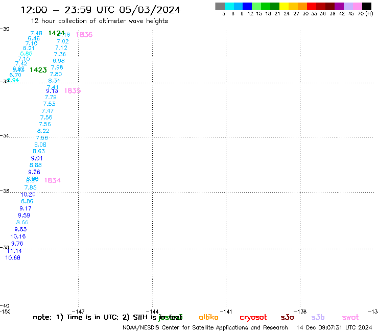Click the pink 'swot' satellite legend label
This screenshot has height=332, width=378.
(x=350, y=317)
